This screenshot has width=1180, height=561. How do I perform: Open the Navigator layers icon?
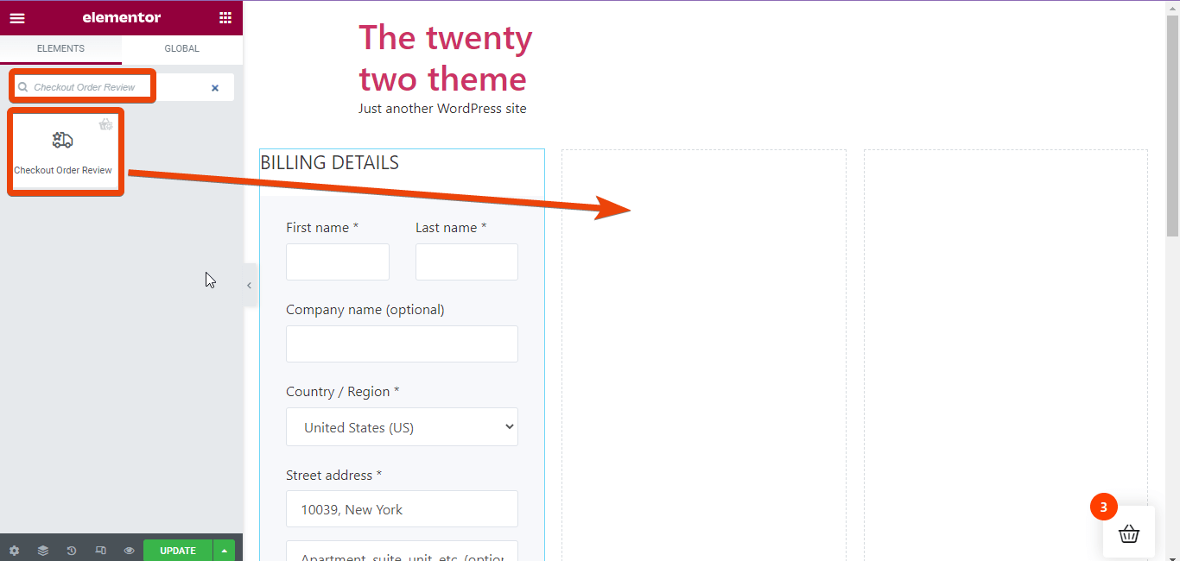point(42,551)
